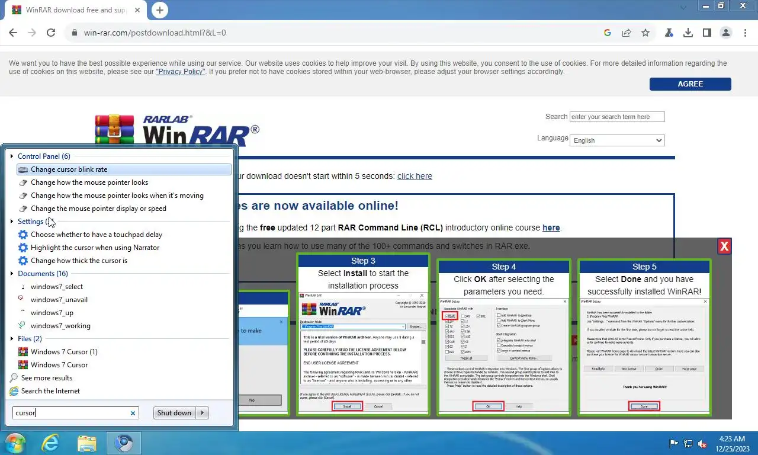Open Chrome downloads icon
The image size is (758, 455).
tap(688, 33)
